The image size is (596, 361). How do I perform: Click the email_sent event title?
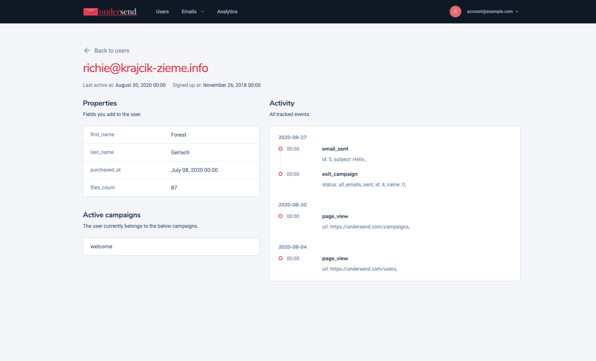click(335, 149)
